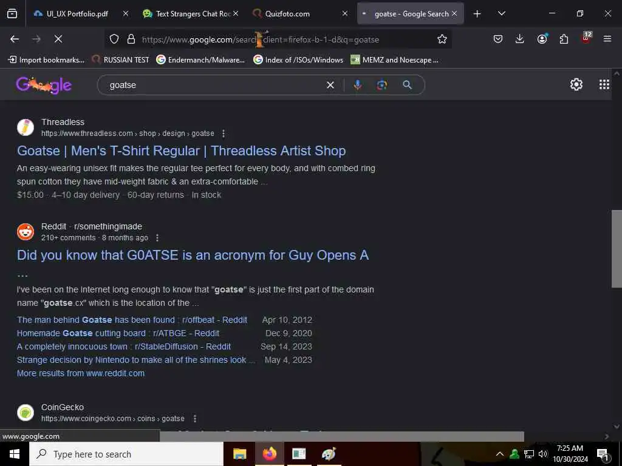Click the Threadless site favicon
This screenshot has width=622, height=466.
pyautogui.click(x=26, y=127)
